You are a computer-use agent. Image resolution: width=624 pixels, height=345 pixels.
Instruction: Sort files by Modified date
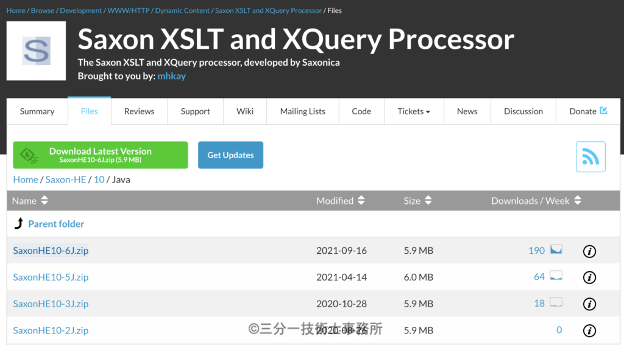[340, 201]
